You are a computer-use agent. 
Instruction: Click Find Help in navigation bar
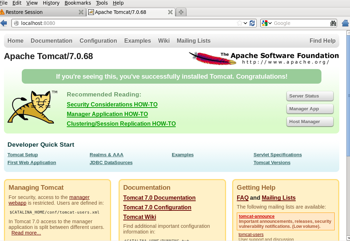(x=322, y=41)
